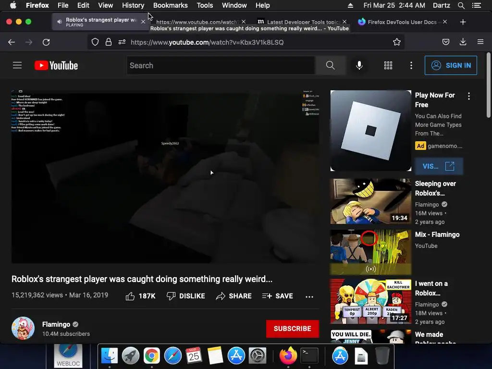
Task: Open the Firefox application hamburger menu
Action: tap(480, 42)
